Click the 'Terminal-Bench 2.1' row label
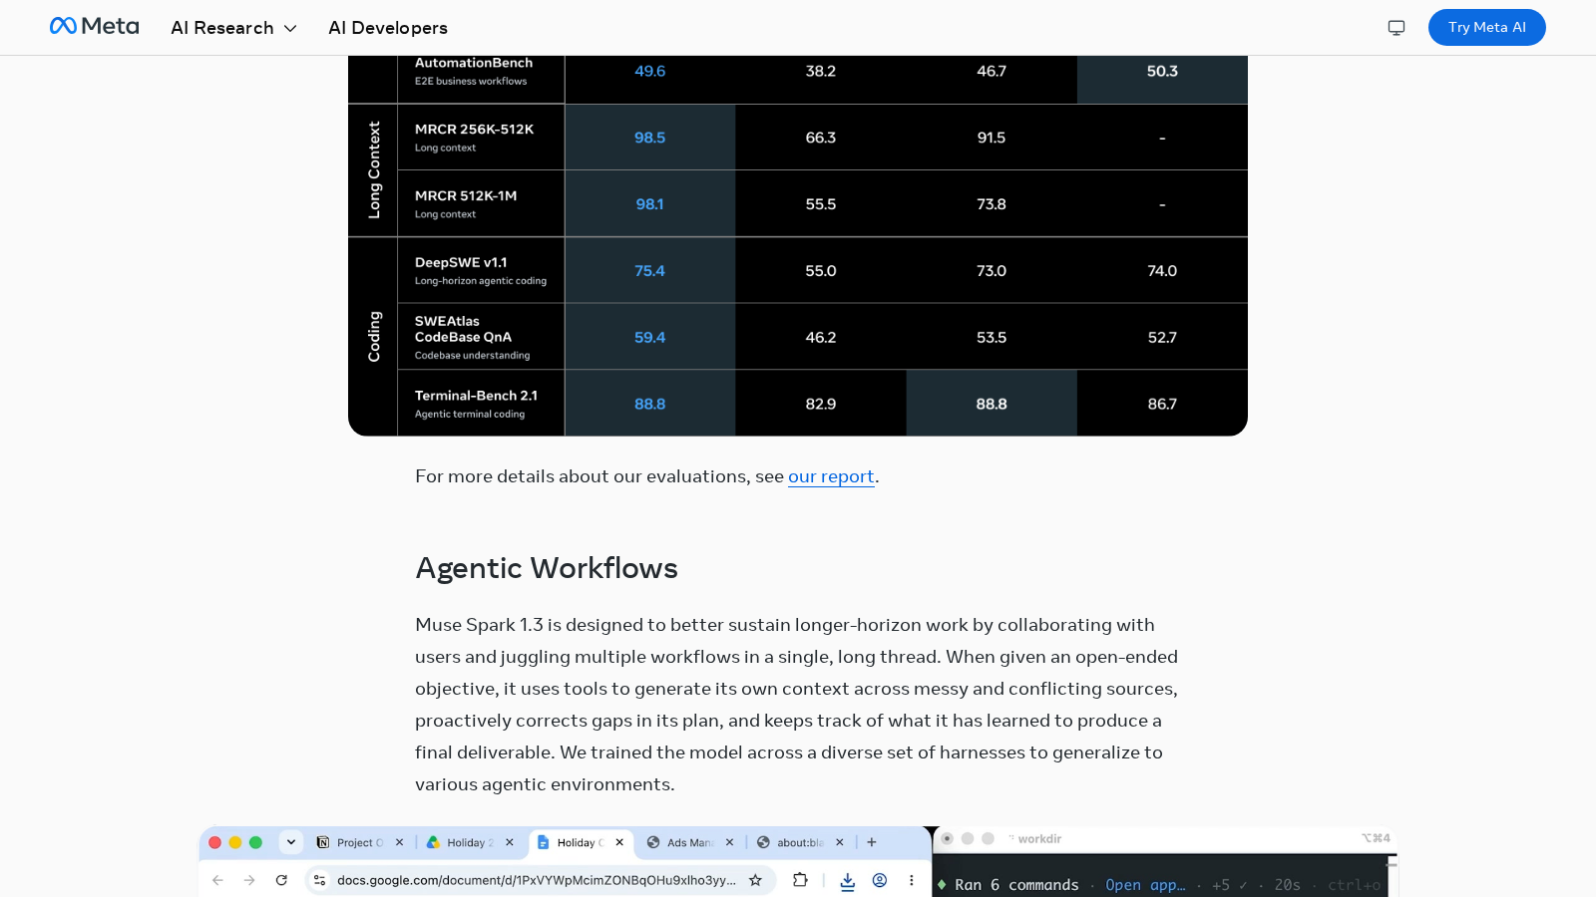The height and width of the screenshot is (897, 1596). coord(476,396)
